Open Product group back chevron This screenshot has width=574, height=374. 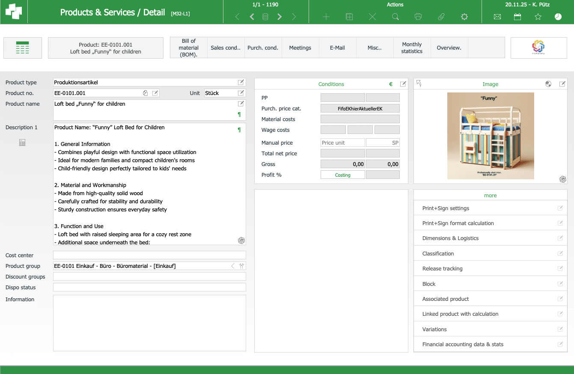[233, 266]
